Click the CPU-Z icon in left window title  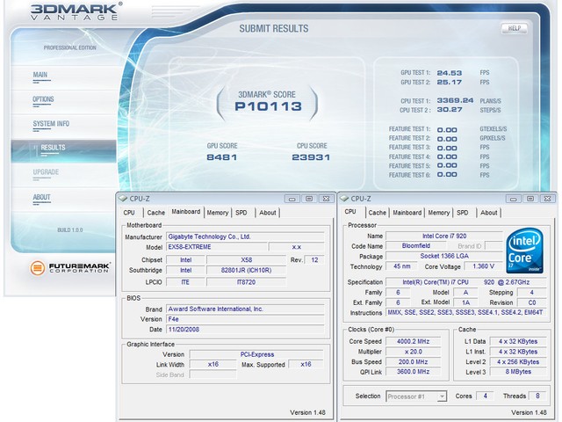click(123, 199)
